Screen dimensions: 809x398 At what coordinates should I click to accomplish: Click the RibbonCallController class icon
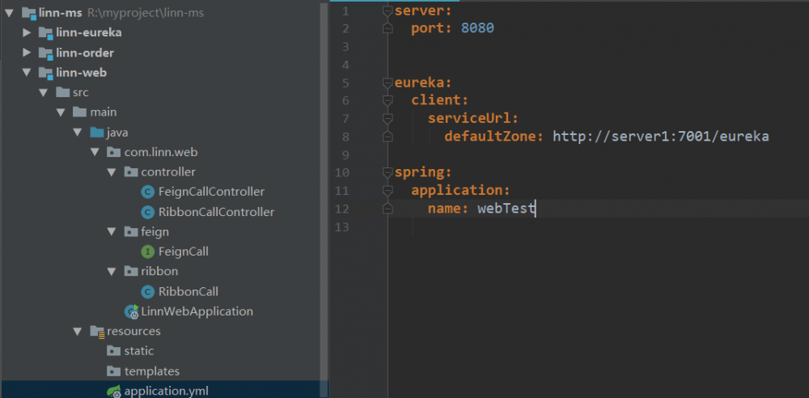click(147, 212)
